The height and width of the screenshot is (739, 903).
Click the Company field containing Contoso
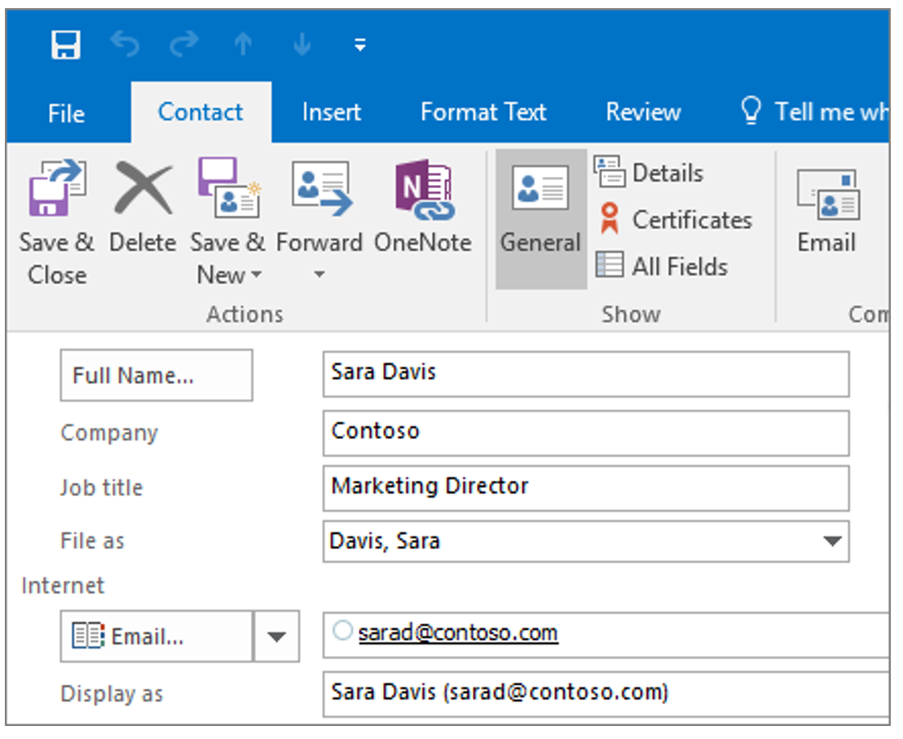586,433
